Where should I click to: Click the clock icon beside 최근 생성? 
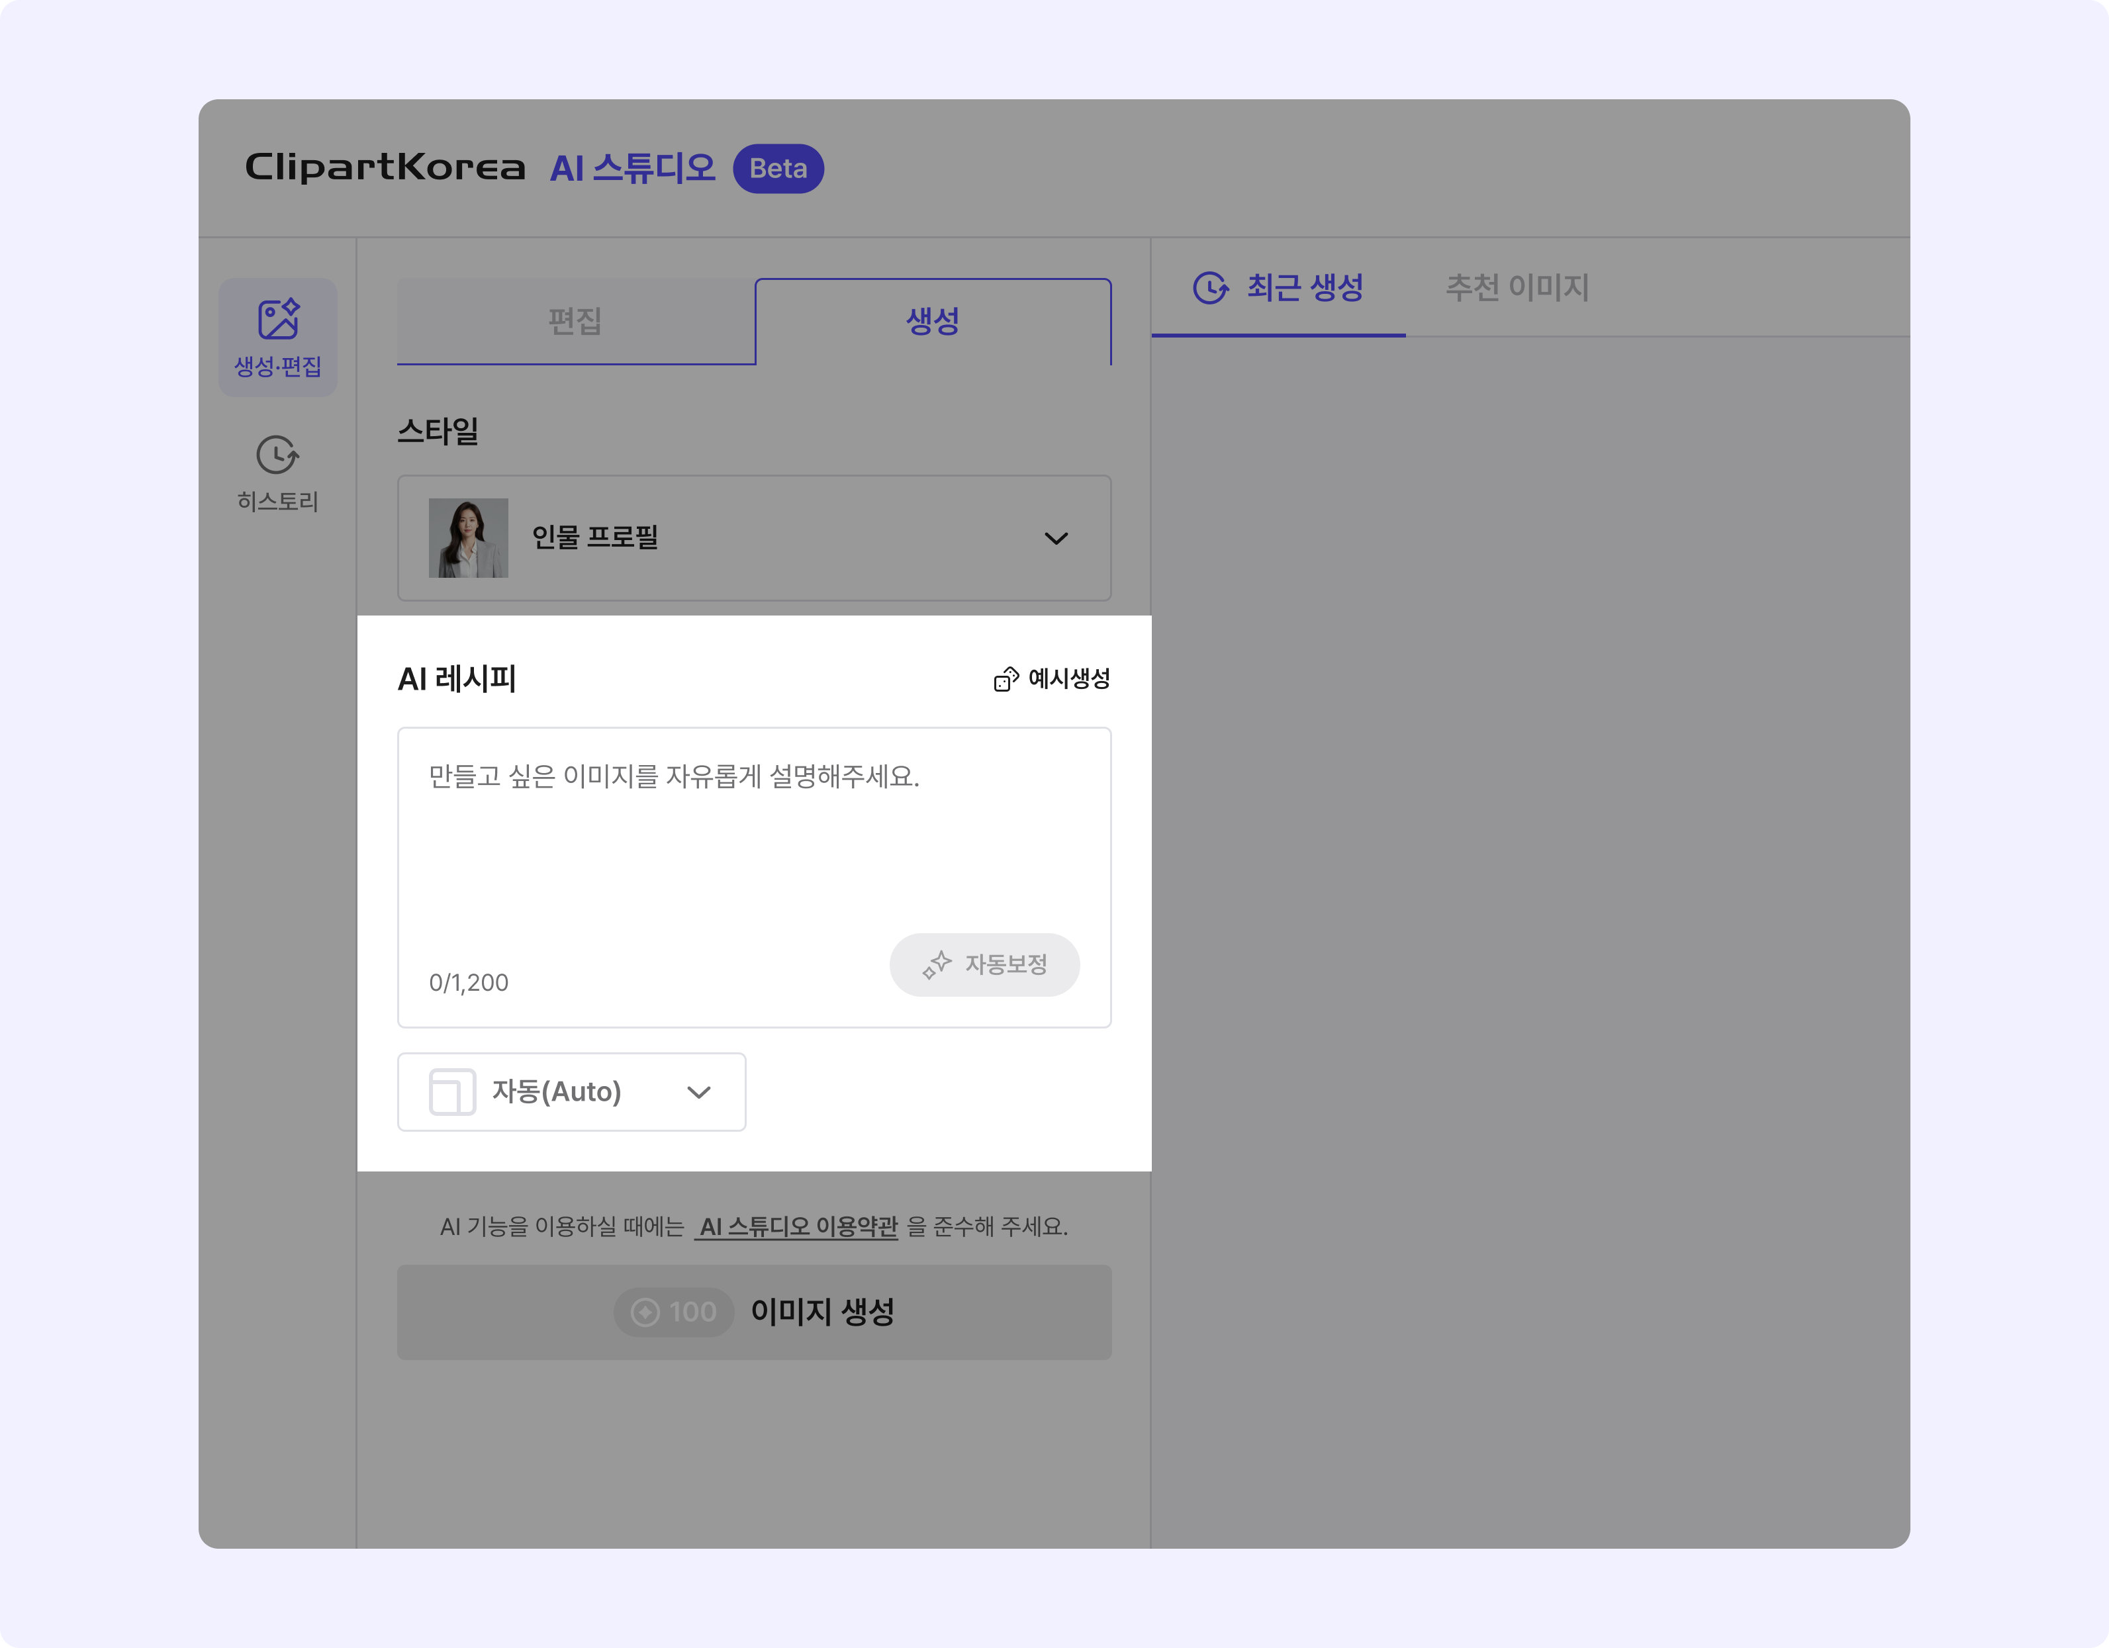[1211, 288]
